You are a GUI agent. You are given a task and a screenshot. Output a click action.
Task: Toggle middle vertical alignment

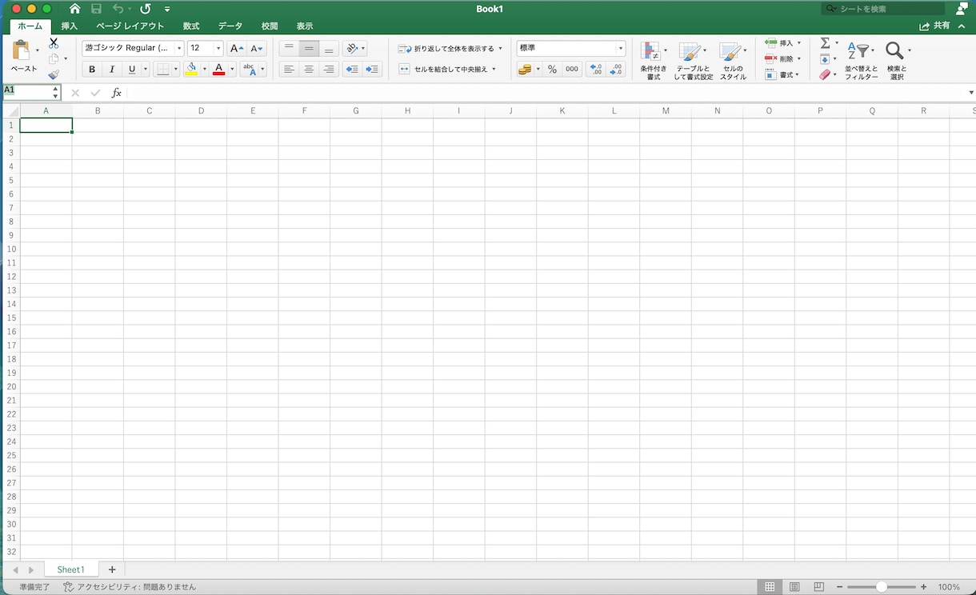(x=309, y=48)
